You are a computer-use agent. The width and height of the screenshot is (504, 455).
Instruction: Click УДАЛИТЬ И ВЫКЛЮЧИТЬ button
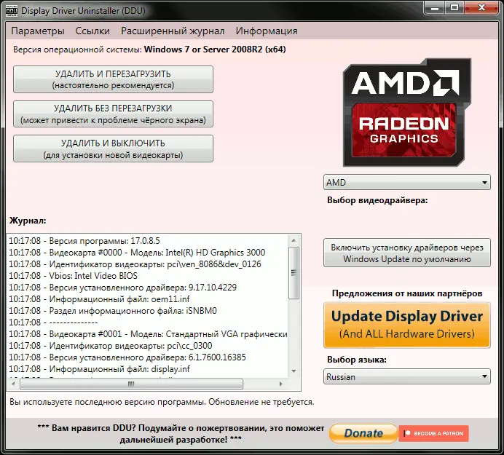113,149
